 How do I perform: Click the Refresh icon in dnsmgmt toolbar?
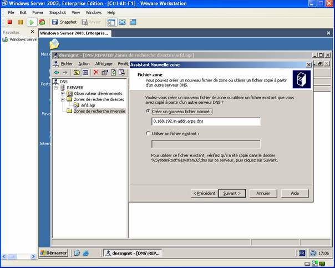(x=113, y=73)
